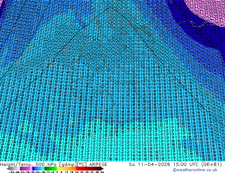The height and width of the screenshot is (173, 225).
Task: Click the cyan legend swatch near -18
Action: coord(43,168)
